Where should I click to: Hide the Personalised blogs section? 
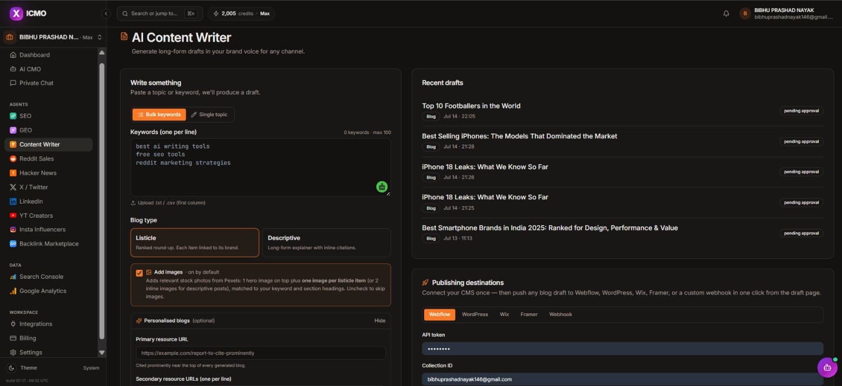pyautogui.click(x=380, y=321)
